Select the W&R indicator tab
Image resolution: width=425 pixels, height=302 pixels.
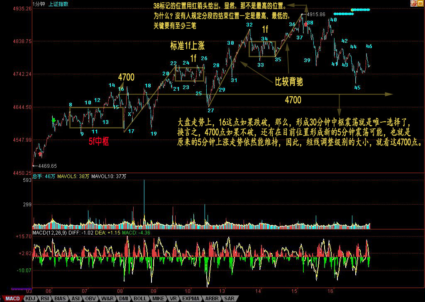(x=107, y=298)
